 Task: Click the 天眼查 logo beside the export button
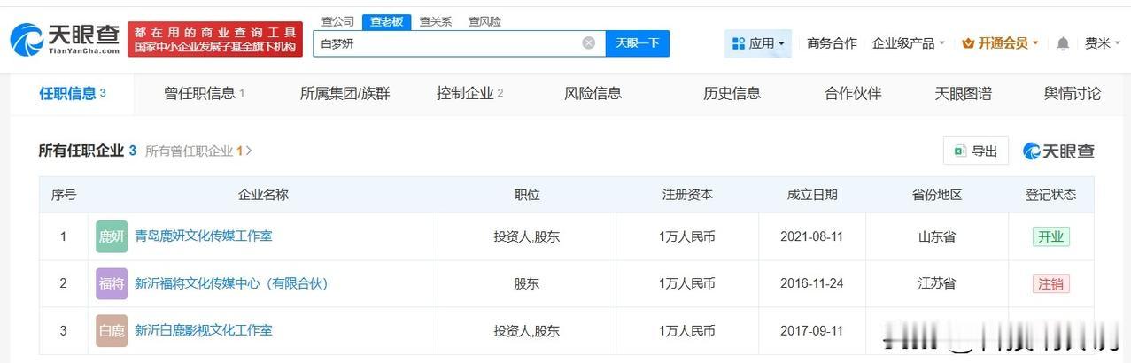(1059, 151)
